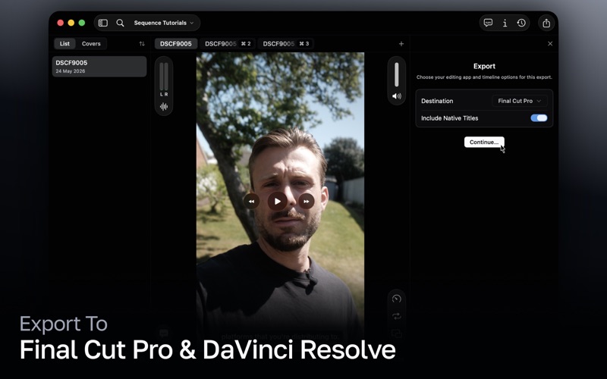607x379 pixels.
Task: Toggle the audio waveform icon
Action: point(164,107)
